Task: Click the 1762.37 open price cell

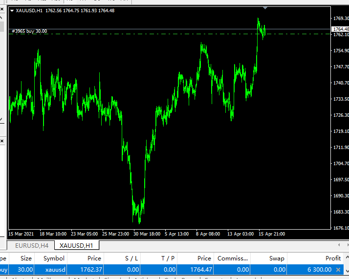Action: pyautogui.click(x=86, y=270)
